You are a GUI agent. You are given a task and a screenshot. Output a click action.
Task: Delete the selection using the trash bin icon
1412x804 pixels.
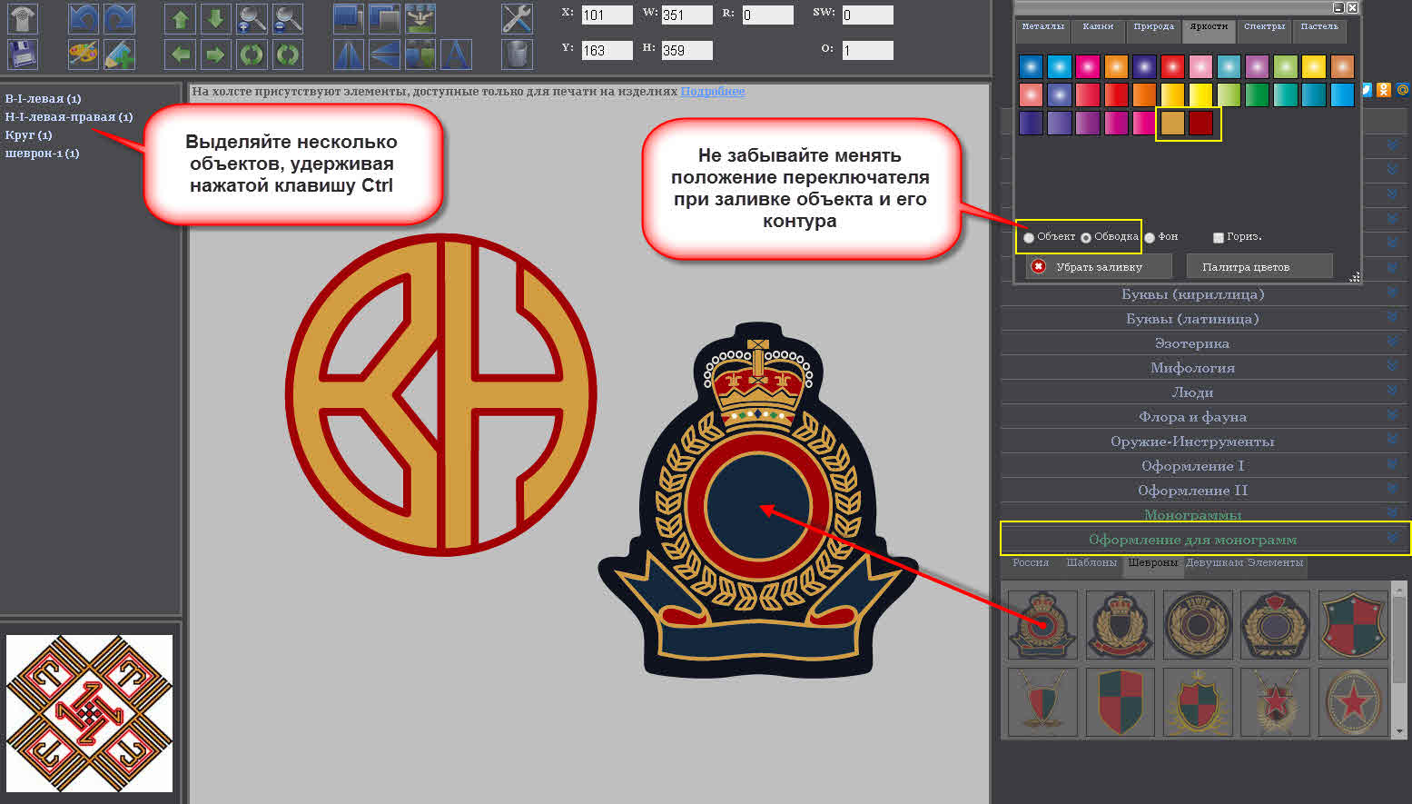pyautogui.click(x=517, y=55)
